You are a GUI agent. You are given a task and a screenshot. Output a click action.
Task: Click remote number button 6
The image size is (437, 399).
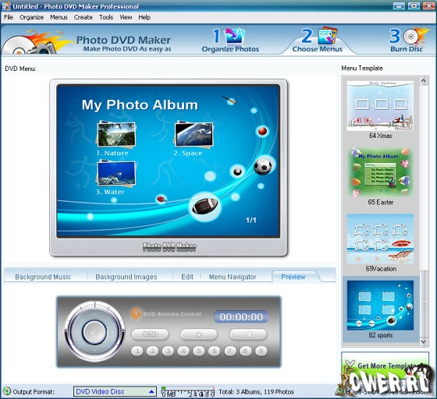[215, 351]
